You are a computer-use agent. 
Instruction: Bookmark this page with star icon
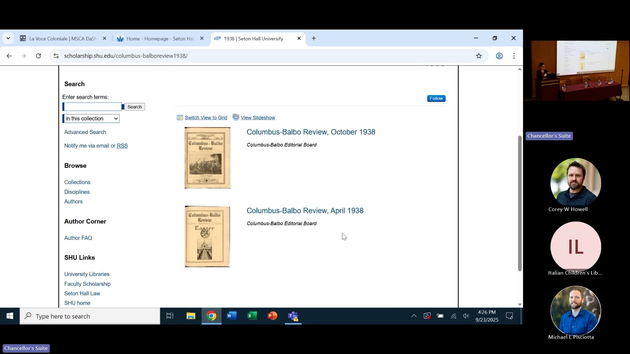coord(479,56)
